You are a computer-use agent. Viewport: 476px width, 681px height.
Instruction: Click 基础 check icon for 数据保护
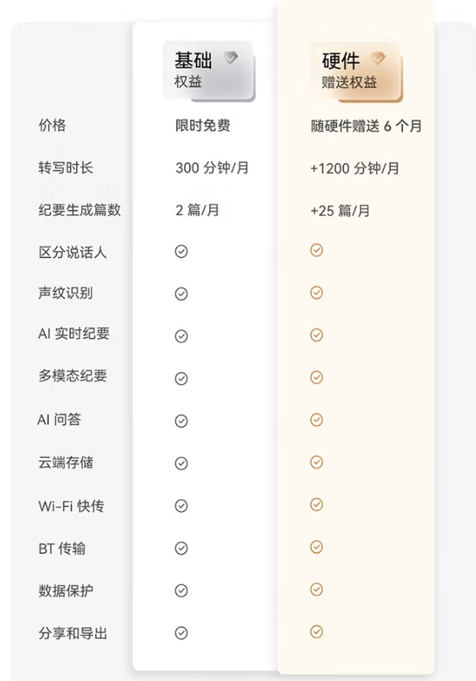[x=181, y=590]
